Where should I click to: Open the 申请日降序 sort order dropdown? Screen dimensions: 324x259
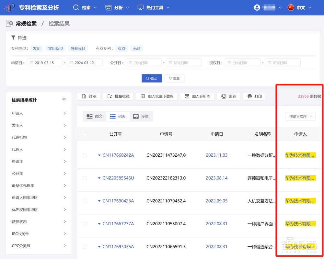300,117
